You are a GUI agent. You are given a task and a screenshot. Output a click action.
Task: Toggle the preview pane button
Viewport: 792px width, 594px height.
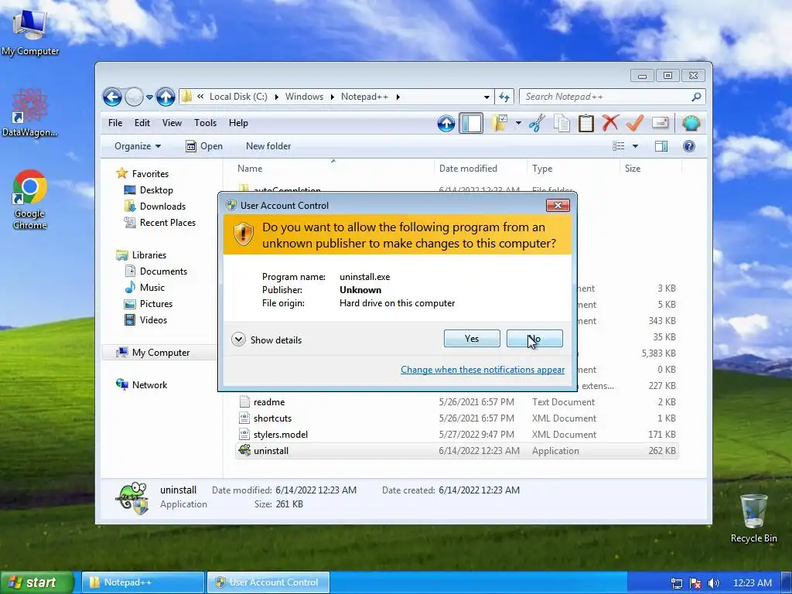661,146
